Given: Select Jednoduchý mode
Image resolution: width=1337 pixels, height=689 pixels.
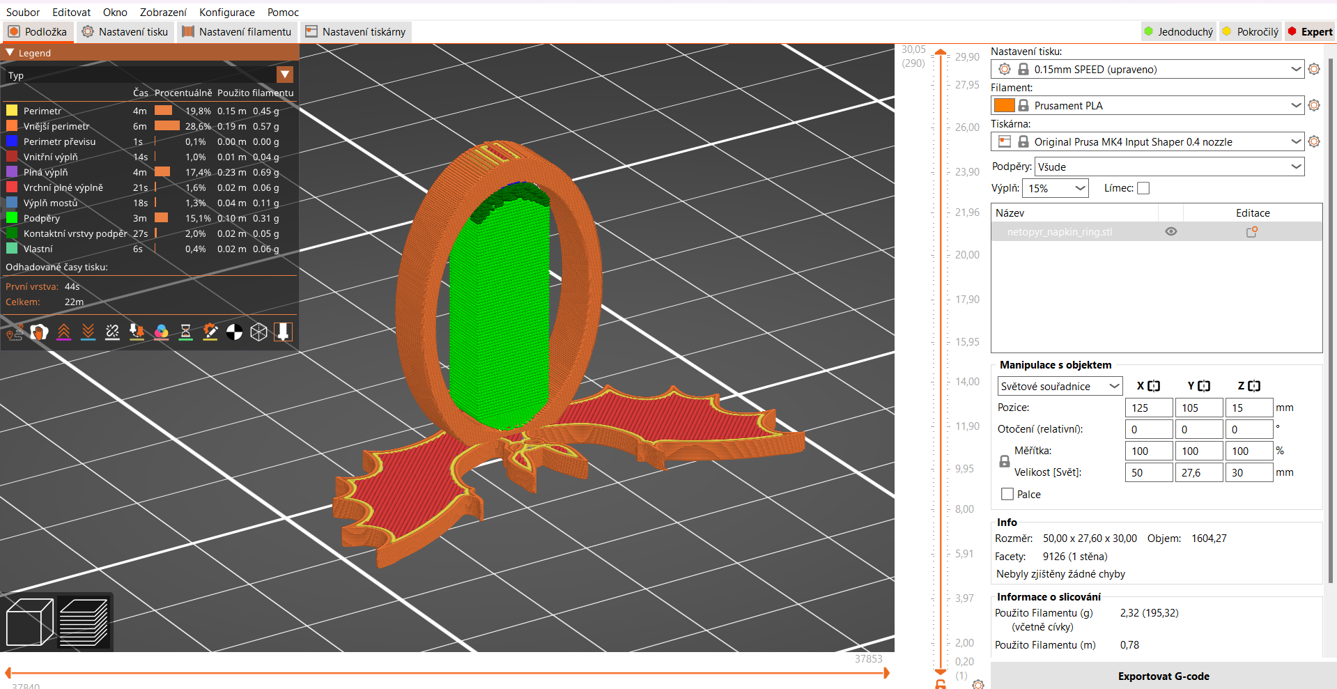Looking at the screenshot, I should (x=1178, y=31).
